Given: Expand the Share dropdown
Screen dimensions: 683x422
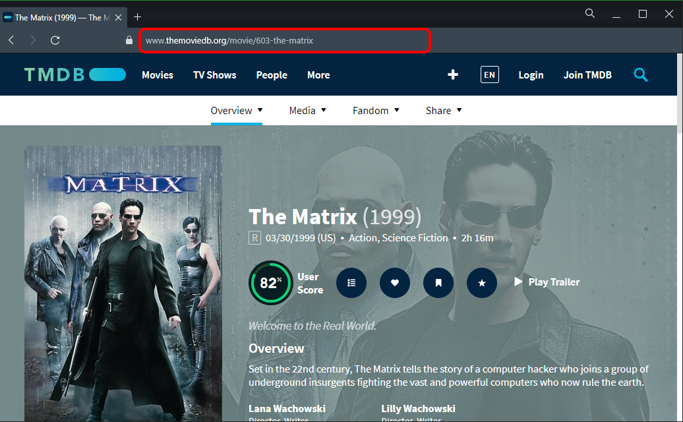Looking at the screenshot, I should point(444,111).
